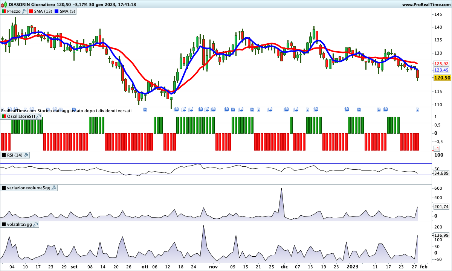Open the news document icon above the 'dic' label
The image size is (452, 271).
[286, 109]
